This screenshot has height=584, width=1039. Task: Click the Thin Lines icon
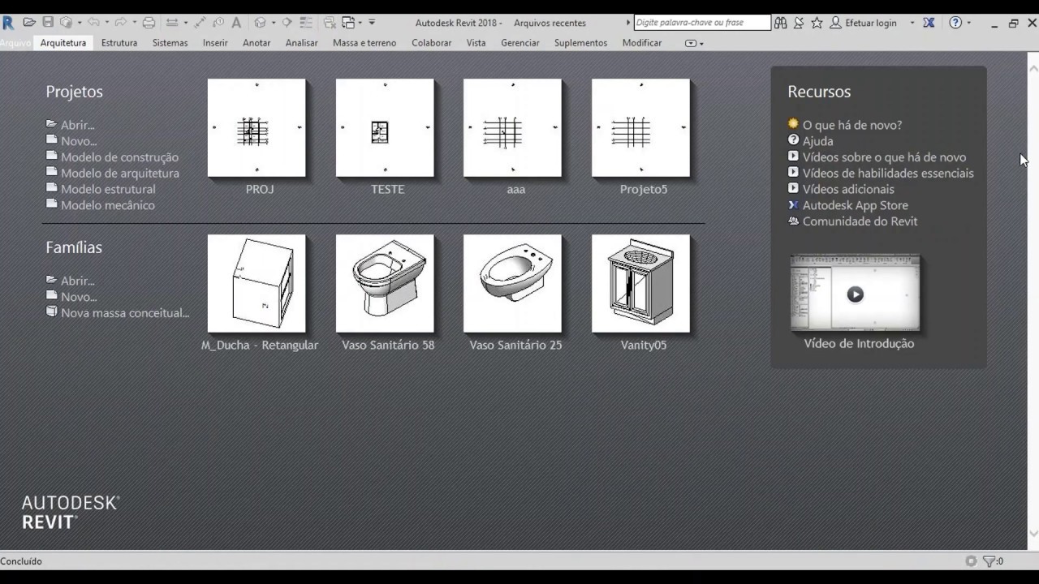[306, 23]
